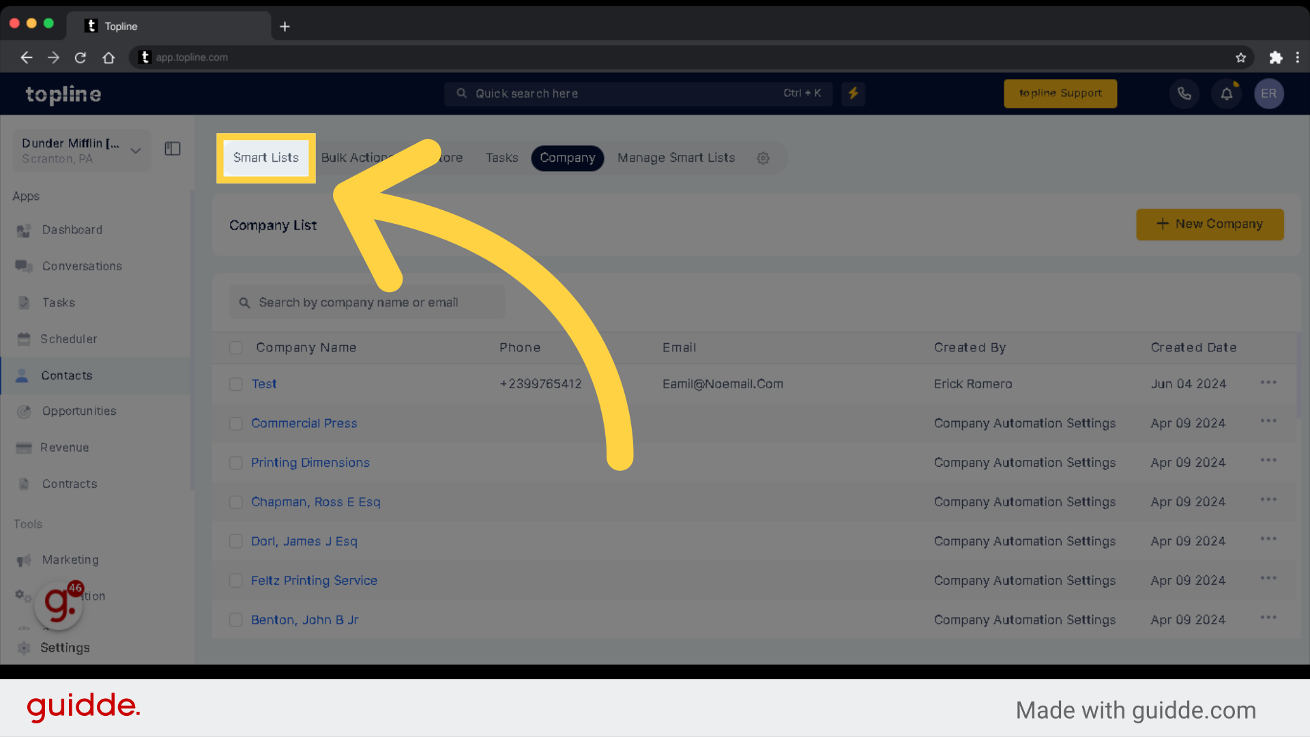Open the topline Support button
Image resolution: width=1310 pixels, height=737 pixels.
tap(1060, 93)
